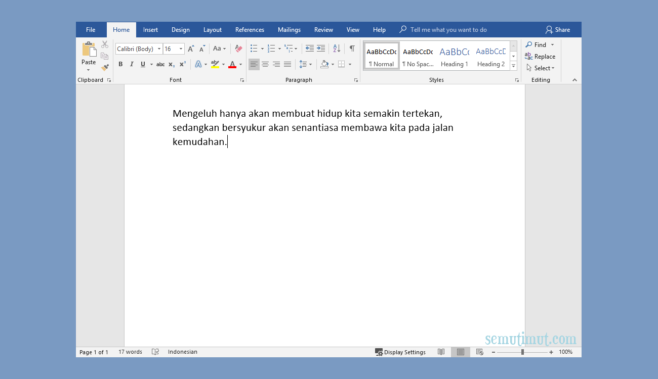
Task: Switch to the References tab
Action: coord(250,30)
